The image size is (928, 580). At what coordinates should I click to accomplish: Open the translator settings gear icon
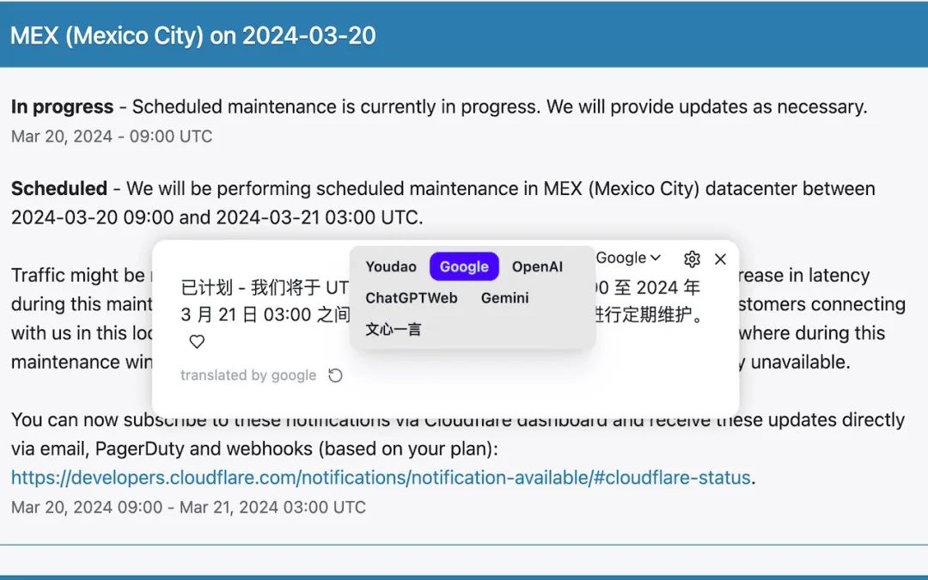692,259
